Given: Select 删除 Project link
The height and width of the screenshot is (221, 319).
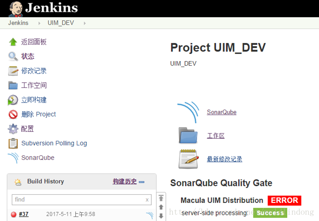Looking at the screenshot, I should pos(39,114).
